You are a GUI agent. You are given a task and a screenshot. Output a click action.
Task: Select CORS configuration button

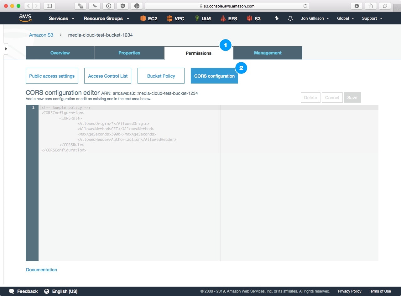[x=214, y=76]
